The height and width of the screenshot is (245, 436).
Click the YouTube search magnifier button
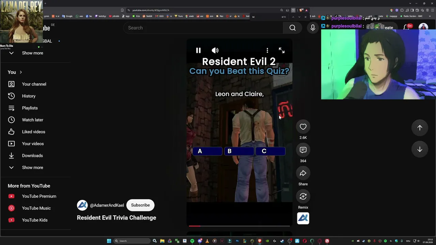click(x=293, y=28)
